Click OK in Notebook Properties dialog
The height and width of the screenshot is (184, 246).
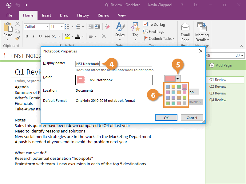point(166,117)
